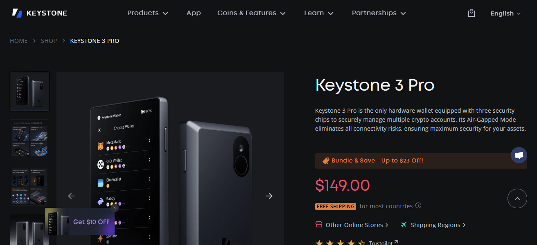The width and height of the screenshot is (537, 245).
Task: Go to the App menu item
Action: point(194,13)
